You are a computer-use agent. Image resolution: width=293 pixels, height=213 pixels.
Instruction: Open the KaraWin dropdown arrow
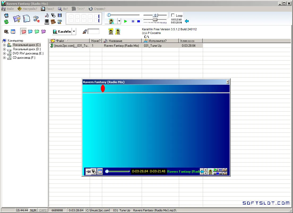[74, 31]
